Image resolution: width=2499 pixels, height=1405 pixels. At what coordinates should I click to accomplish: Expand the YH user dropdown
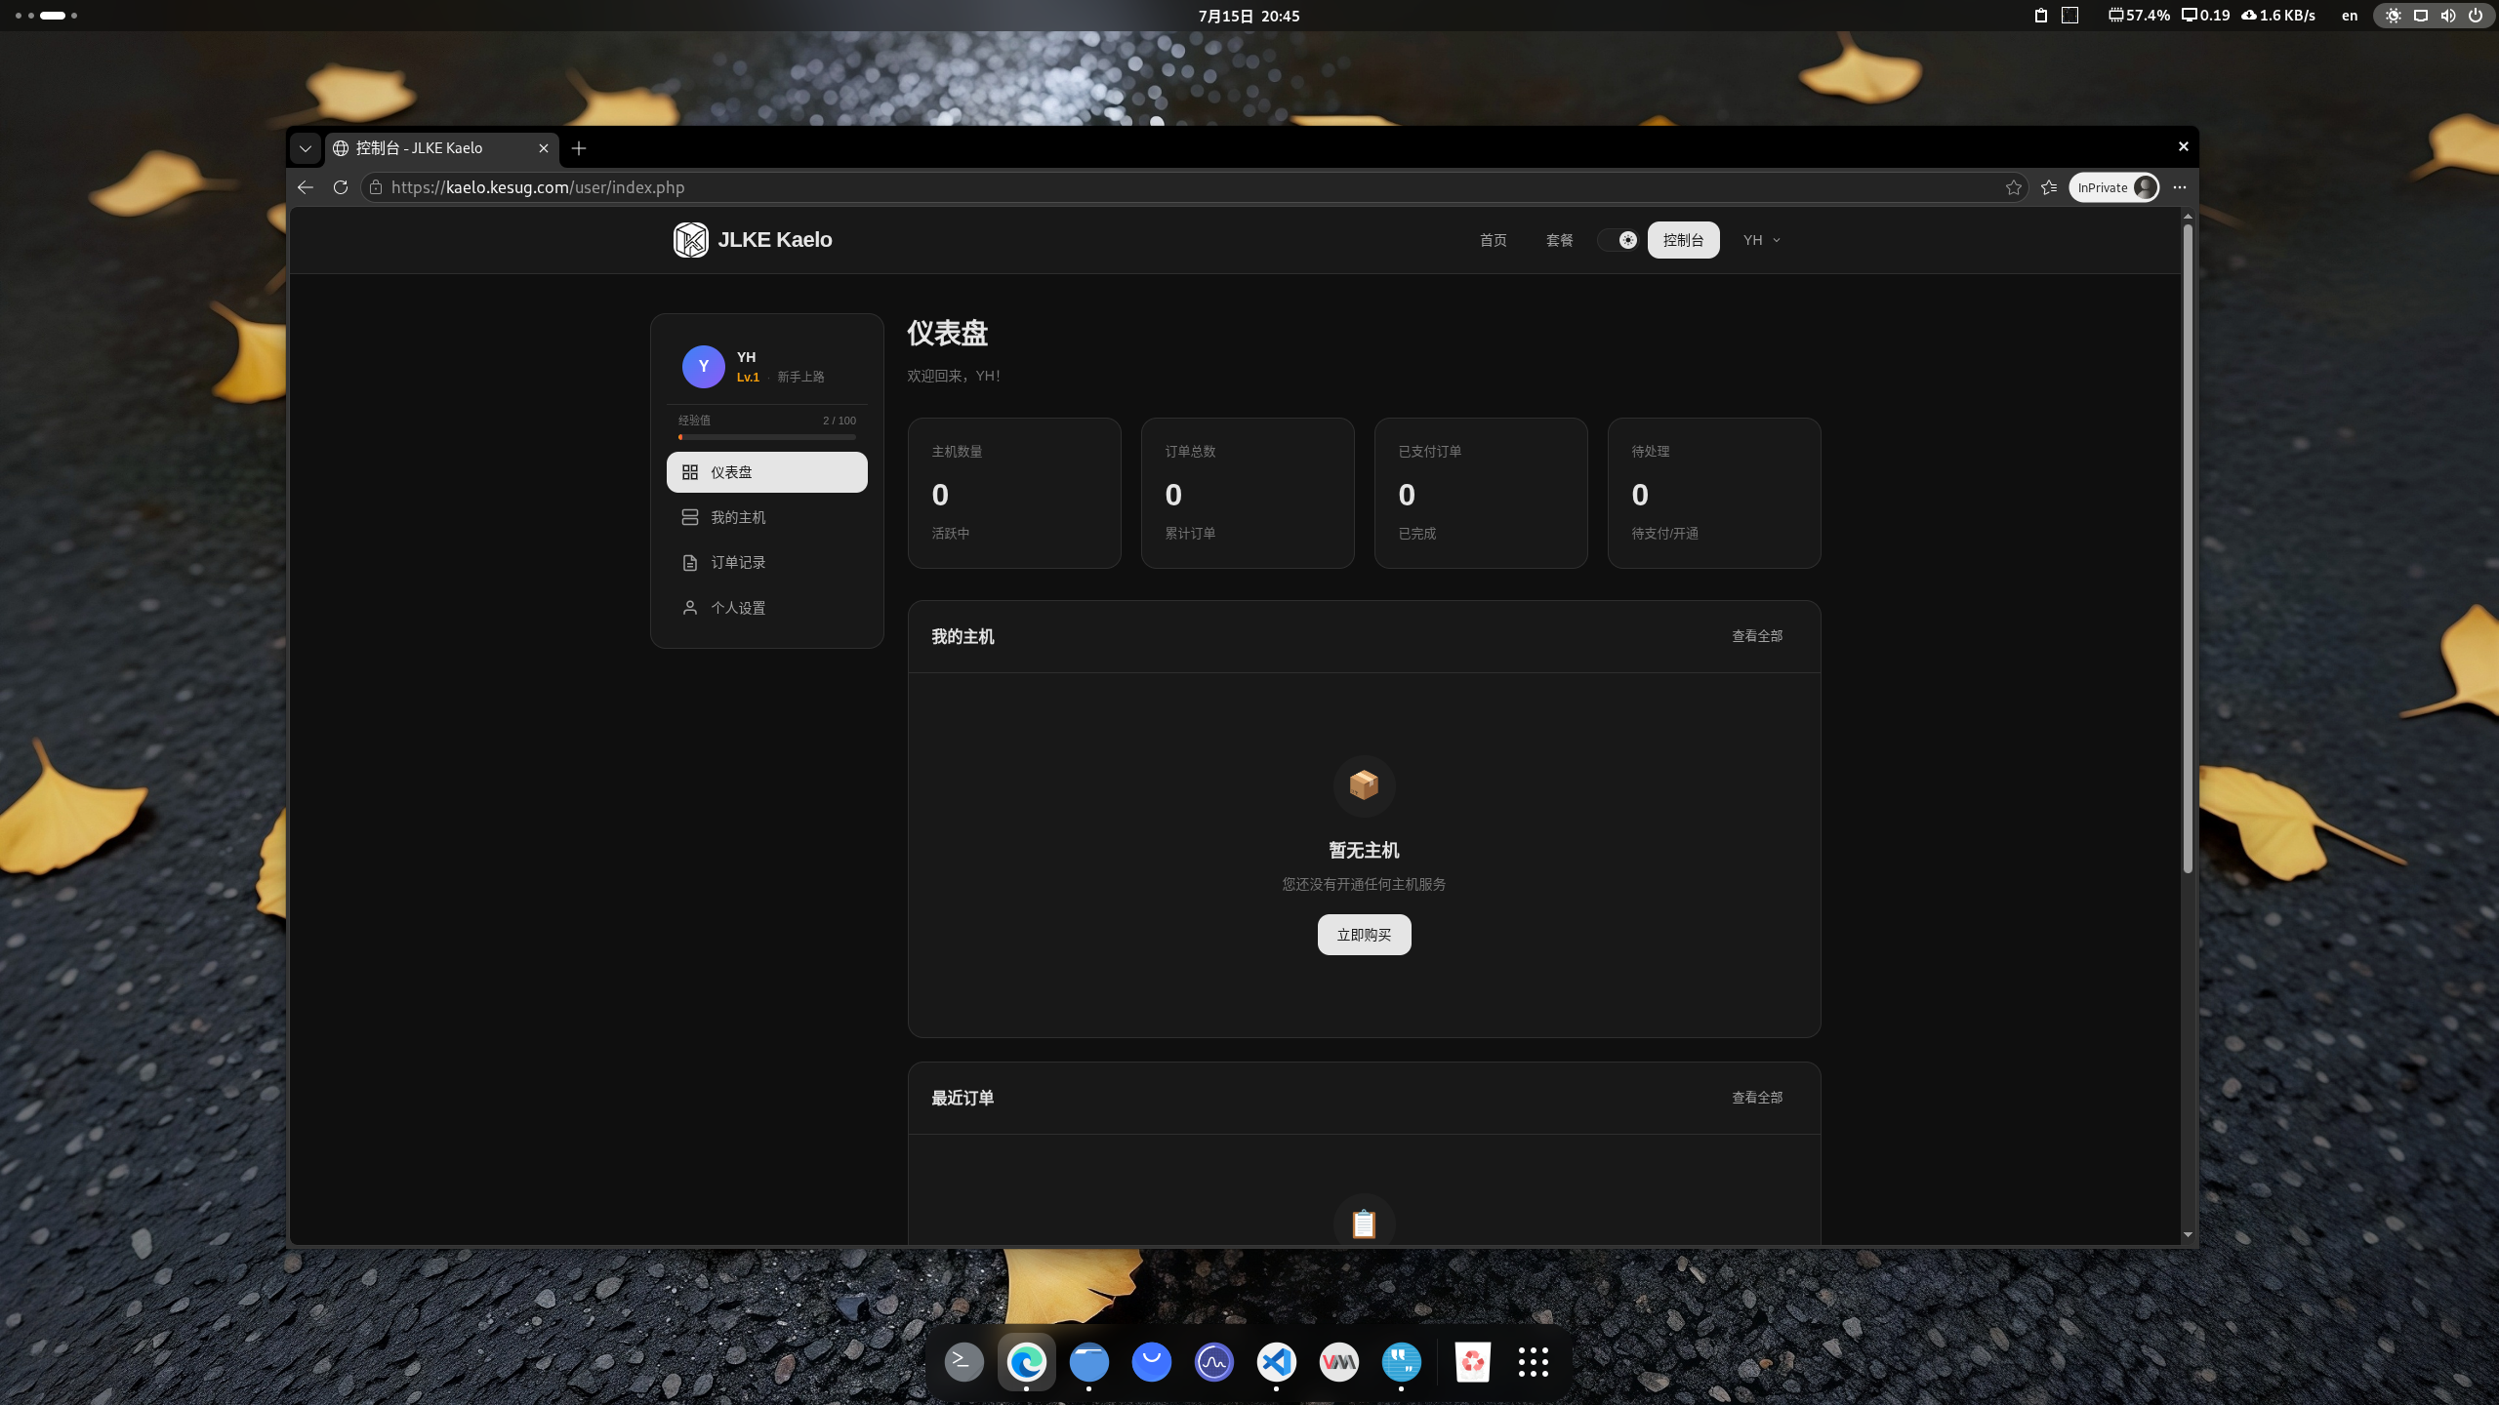point(1762,240)
